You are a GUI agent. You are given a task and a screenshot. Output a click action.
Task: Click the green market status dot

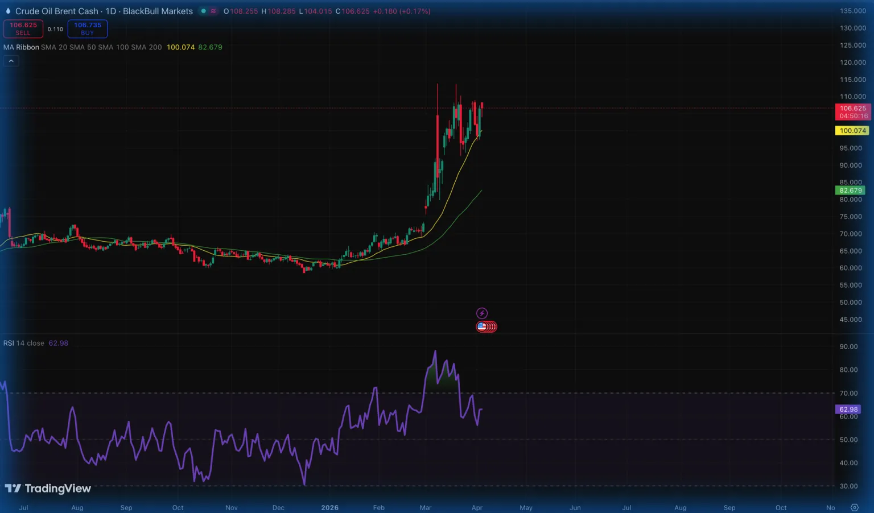pyautogui.click(x=203, y=11)
